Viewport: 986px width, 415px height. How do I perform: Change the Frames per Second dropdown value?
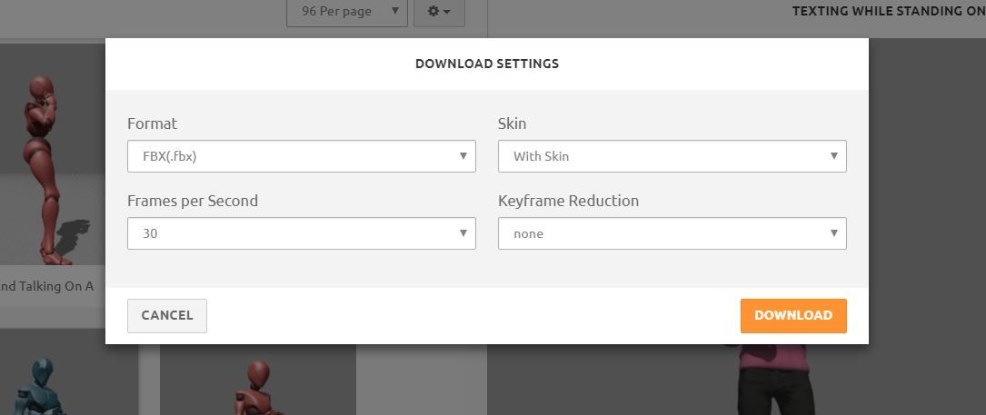301,233
